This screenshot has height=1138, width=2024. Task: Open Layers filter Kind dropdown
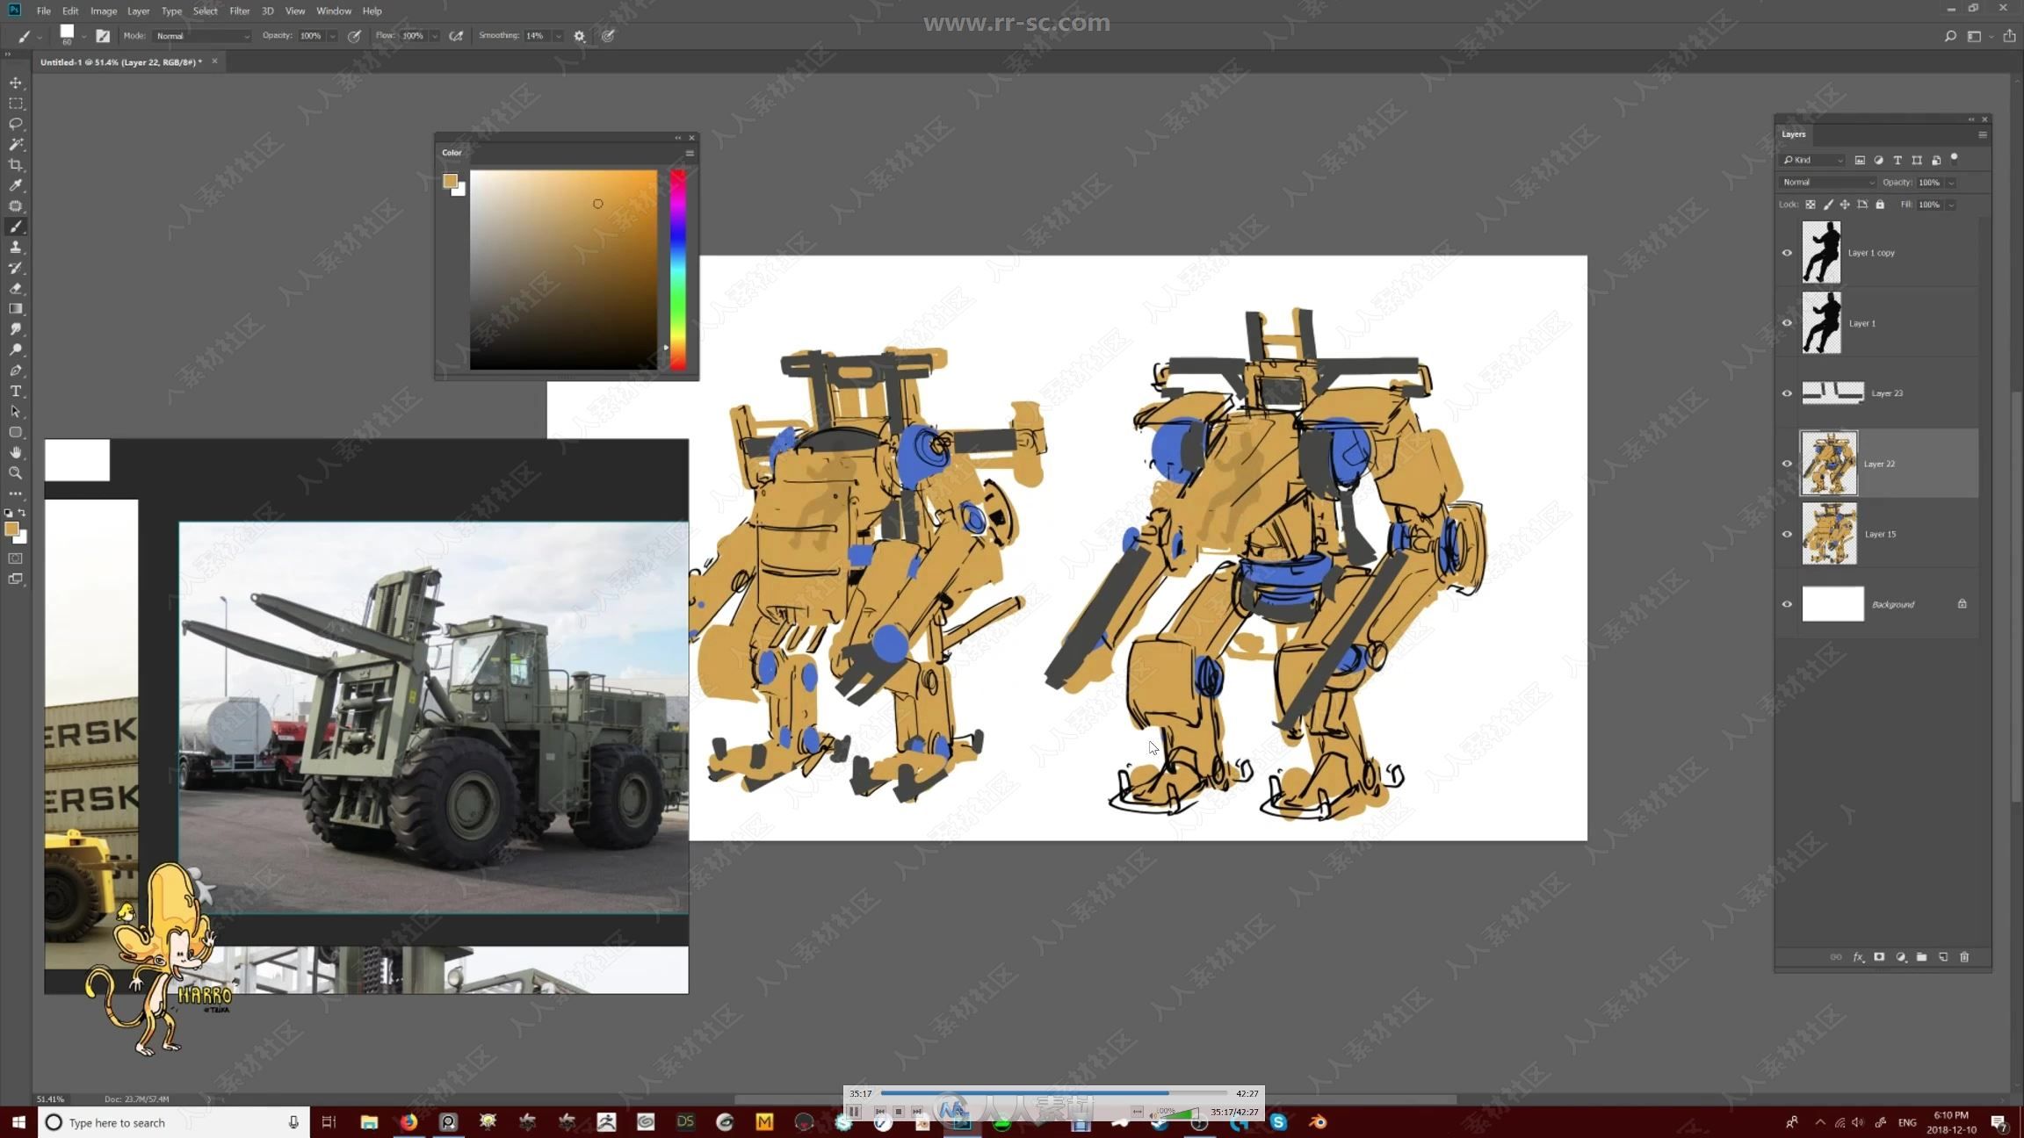coord(1813,160)
